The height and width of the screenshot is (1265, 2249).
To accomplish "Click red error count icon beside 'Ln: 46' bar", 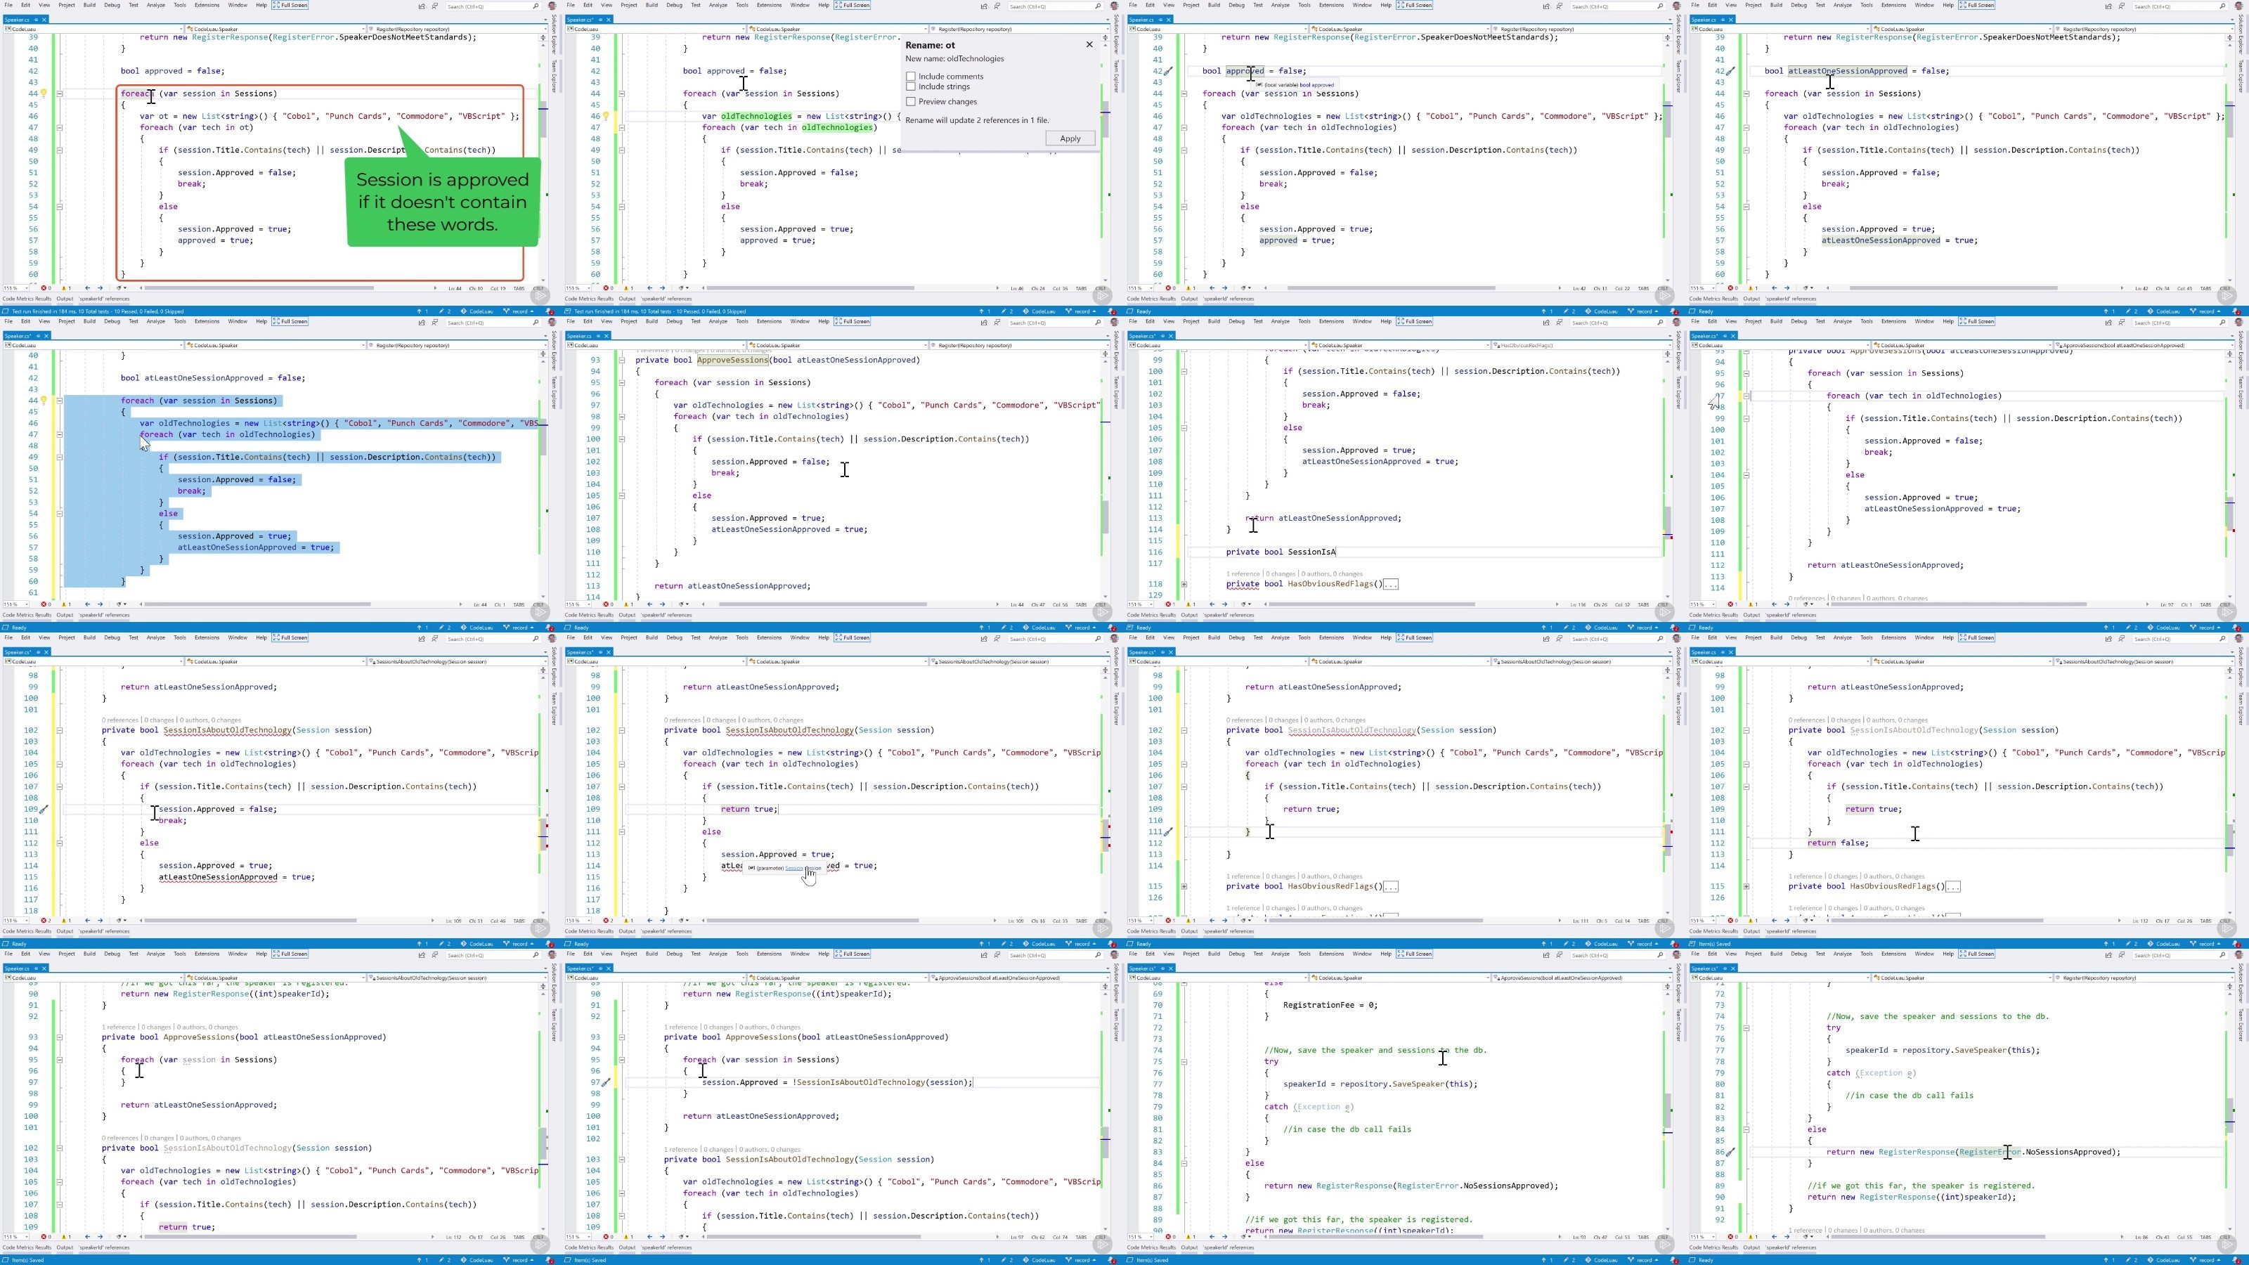I will click(606, 288).
